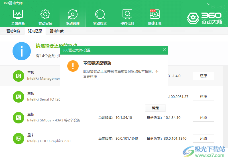Click the 360驱动大师 logo
The height and width of the screenshot is (160, 228).
(x=204, y=18)
